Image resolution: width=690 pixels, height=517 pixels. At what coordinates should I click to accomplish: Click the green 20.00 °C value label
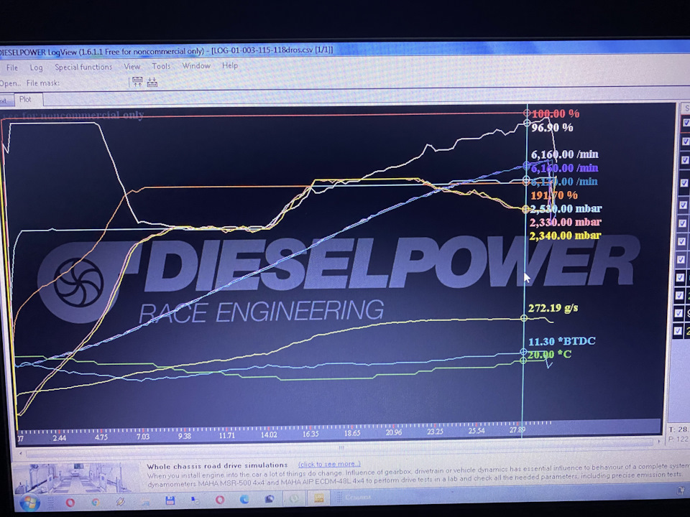click(x=549, y=354)
